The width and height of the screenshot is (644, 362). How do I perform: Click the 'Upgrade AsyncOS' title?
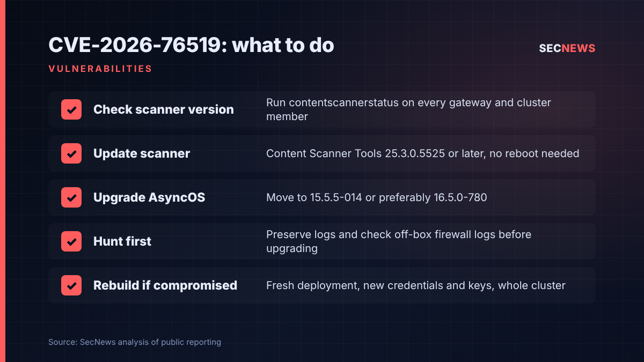point(149,197)
